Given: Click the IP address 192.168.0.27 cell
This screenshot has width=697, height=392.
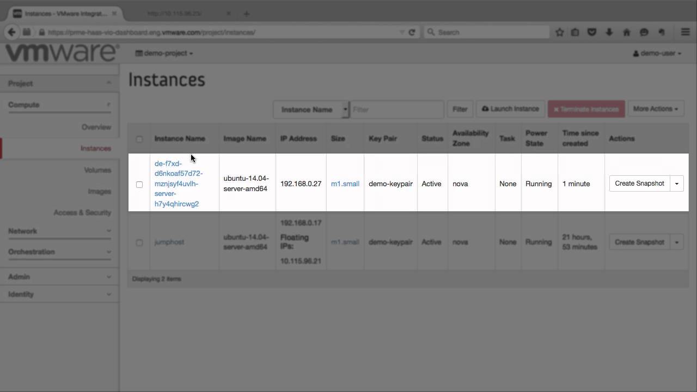Looking at the screenshot, I should 301,183.
